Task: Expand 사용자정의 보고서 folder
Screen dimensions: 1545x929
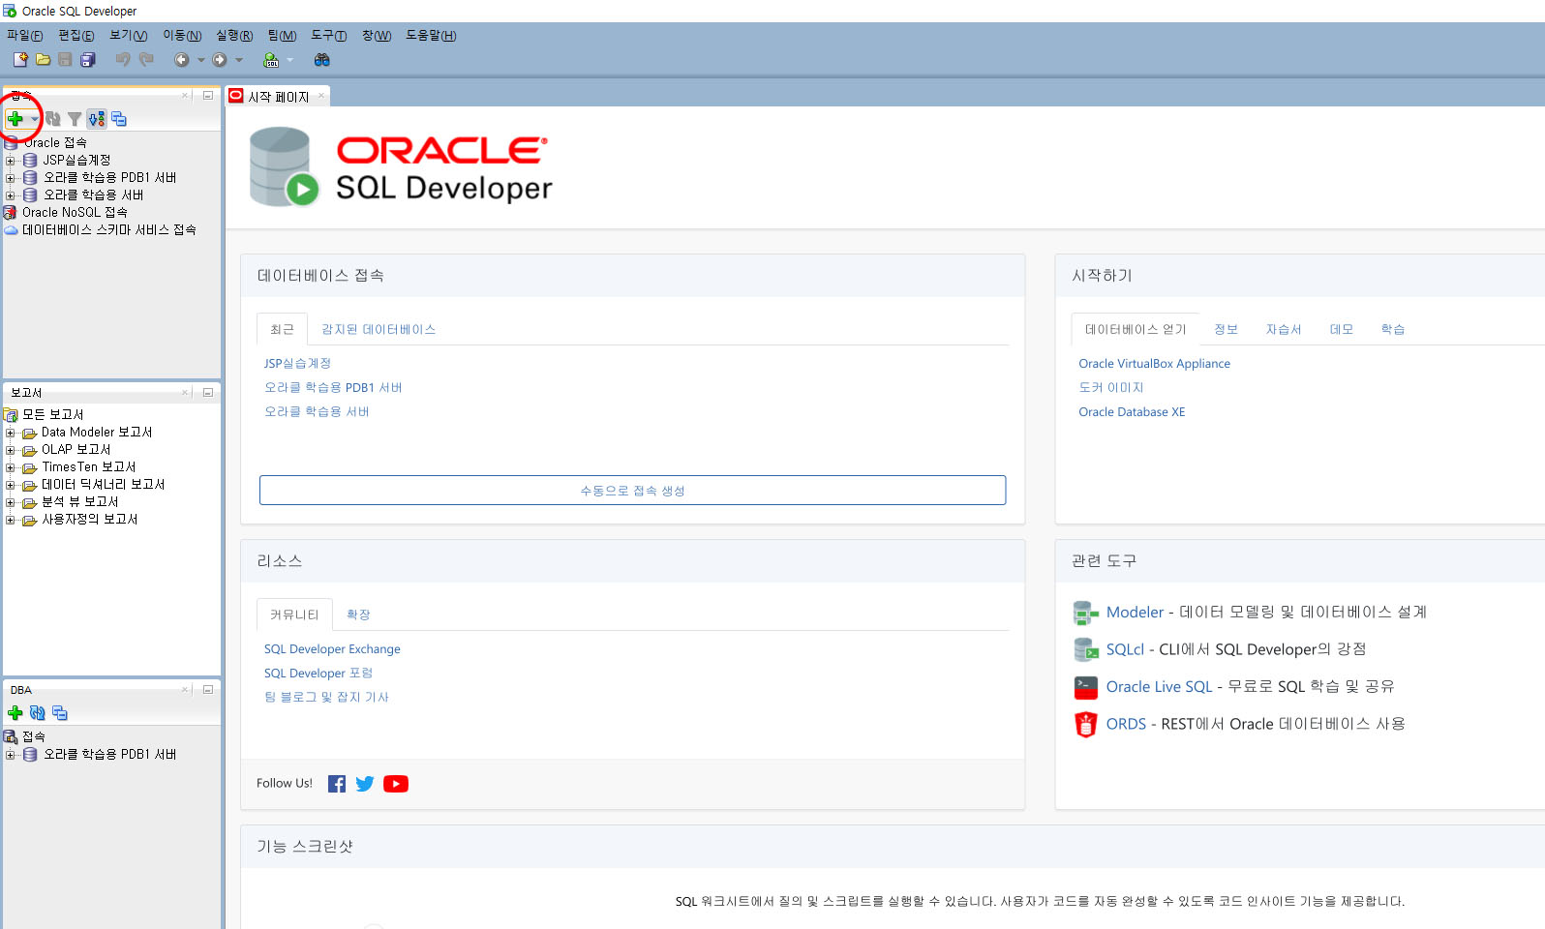Action: [x=11, y=520]
